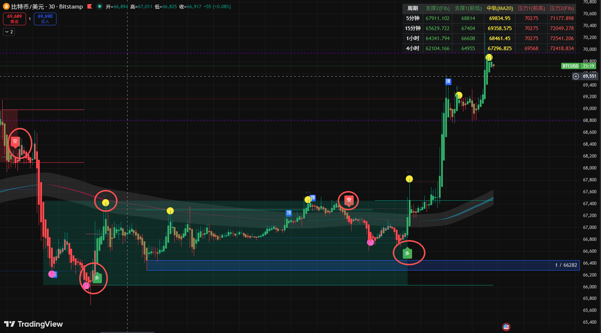The height and width of the screenshot is (333, 601).
Task: Click the 70,000 level on the price scale
Action: 589,49
